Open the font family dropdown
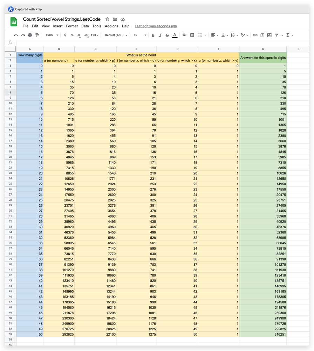The image size is (314, 351). 116,35
